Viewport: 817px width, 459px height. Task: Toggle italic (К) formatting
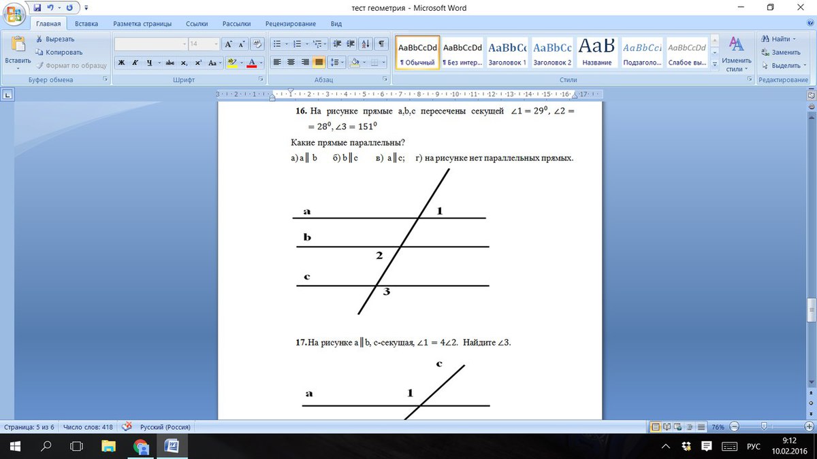tap(135, 63)
